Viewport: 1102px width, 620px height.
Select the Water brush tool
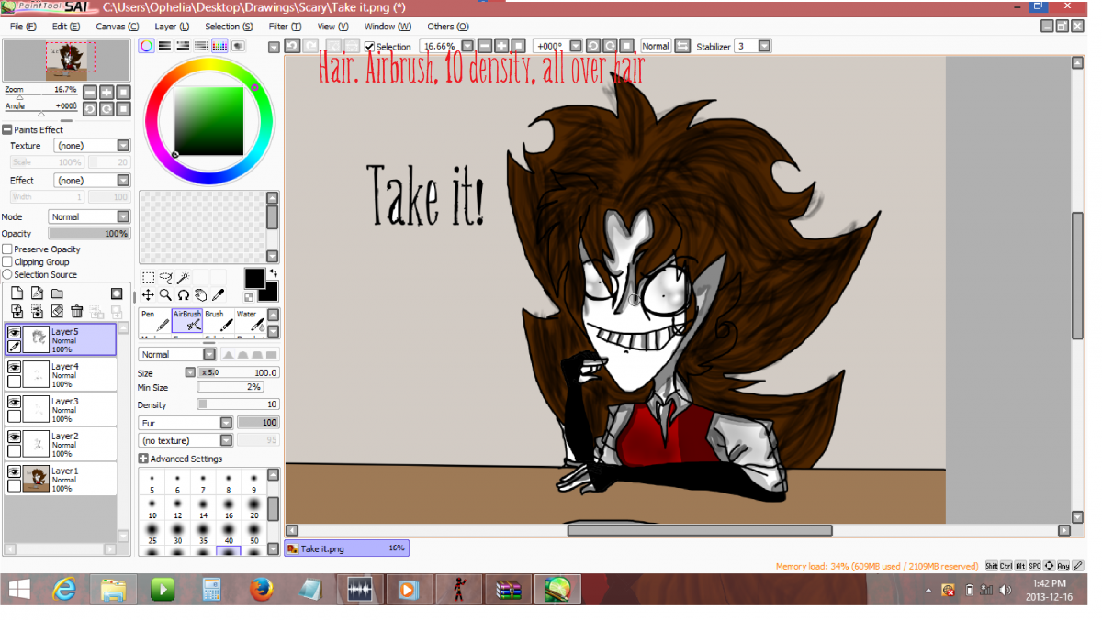coord(249,320)
